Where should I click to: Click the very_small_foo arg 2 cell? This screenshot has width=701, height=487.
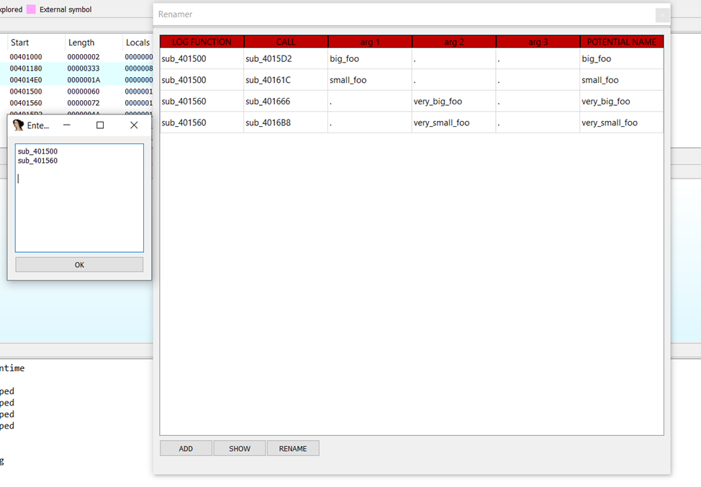(x=453, y=122)
